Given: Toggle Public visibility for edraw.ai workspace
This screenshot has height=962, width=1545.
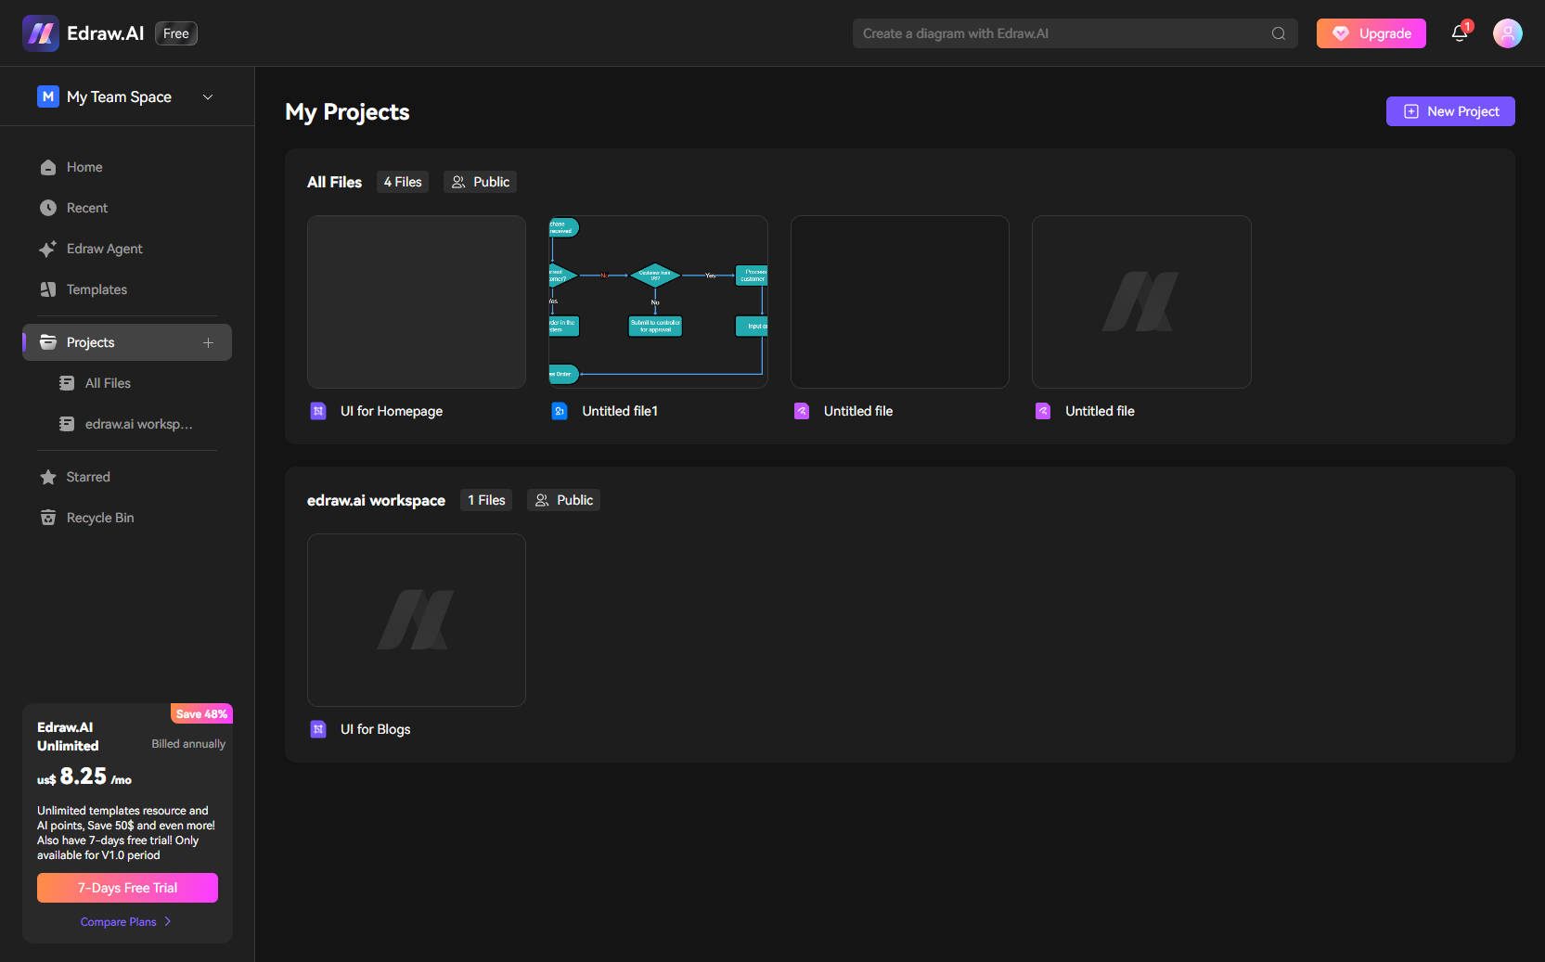Looking at the screenshot, I should 562,500.
